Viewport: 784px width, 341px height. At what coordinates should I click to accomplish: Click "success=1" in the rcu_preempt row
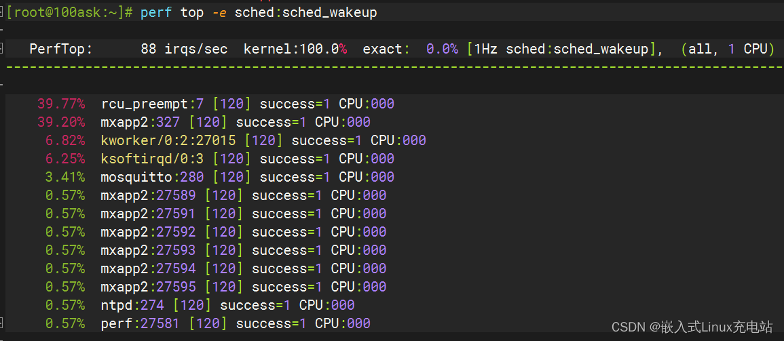295,104
